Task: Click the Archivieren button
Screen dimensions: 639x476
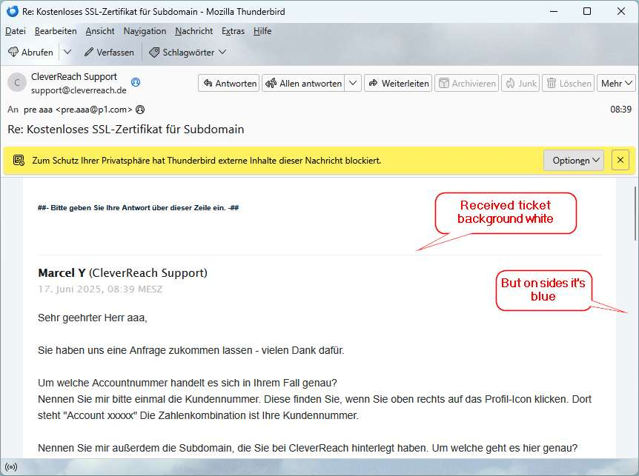Action: pyautogui.click(x=466, y=84)
